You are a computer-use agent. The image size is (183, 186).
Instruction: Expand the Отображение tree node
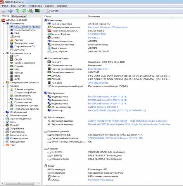pos(4,112)
